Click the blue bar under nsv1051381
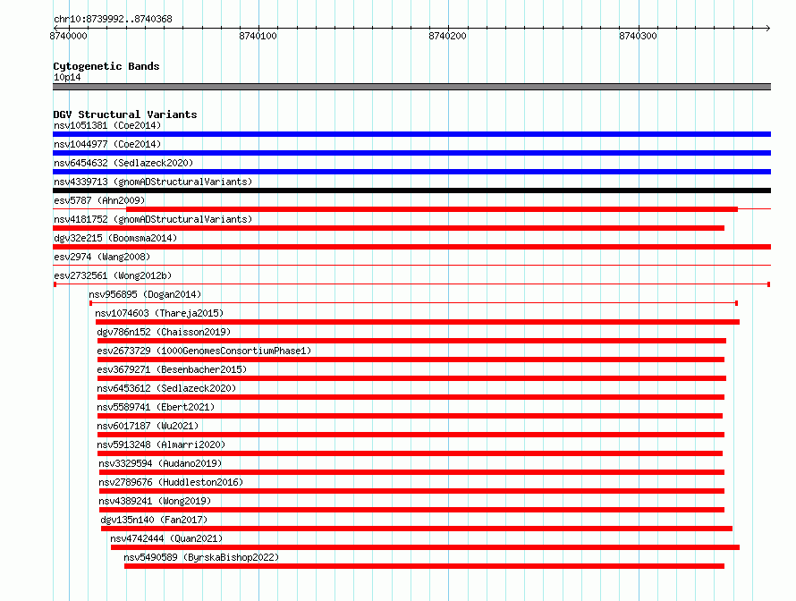 pyautogui.click(x=411, y=134)
